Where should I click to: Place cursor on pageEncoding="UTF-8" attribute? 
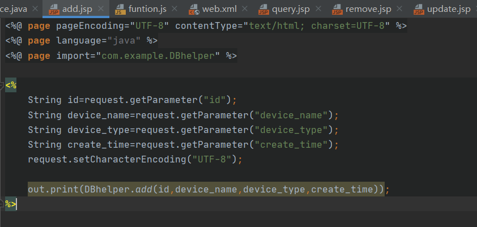(x=112, y=26)
